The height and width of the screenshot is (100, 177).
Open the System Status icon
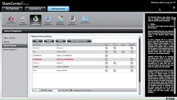[x=85, y=20]
